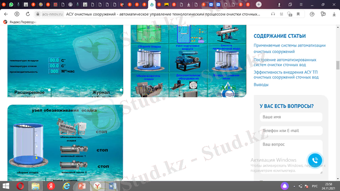Click the Журнал событий screen label
The width and height of the screenshot is (340, 191).
coord(101,93)
